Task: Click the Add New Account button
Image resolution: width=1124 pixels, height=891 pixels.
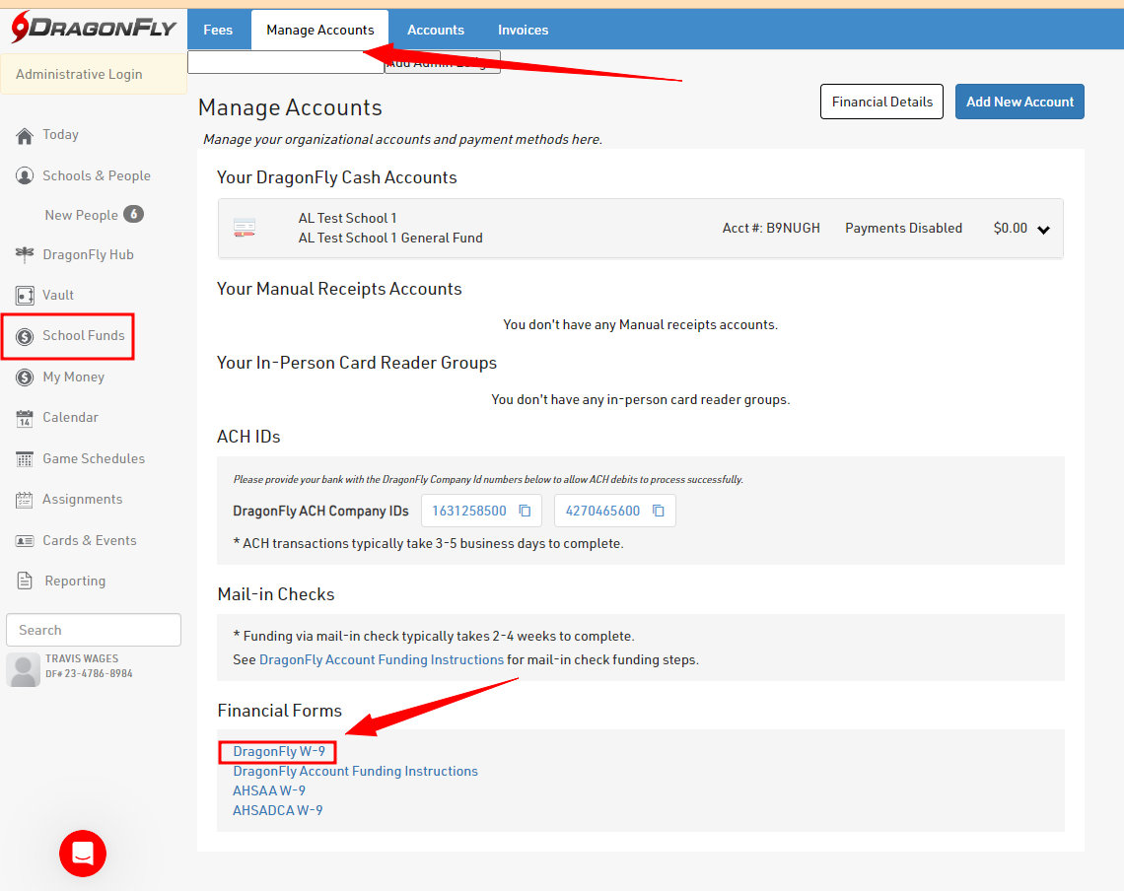Action: 1019,102
